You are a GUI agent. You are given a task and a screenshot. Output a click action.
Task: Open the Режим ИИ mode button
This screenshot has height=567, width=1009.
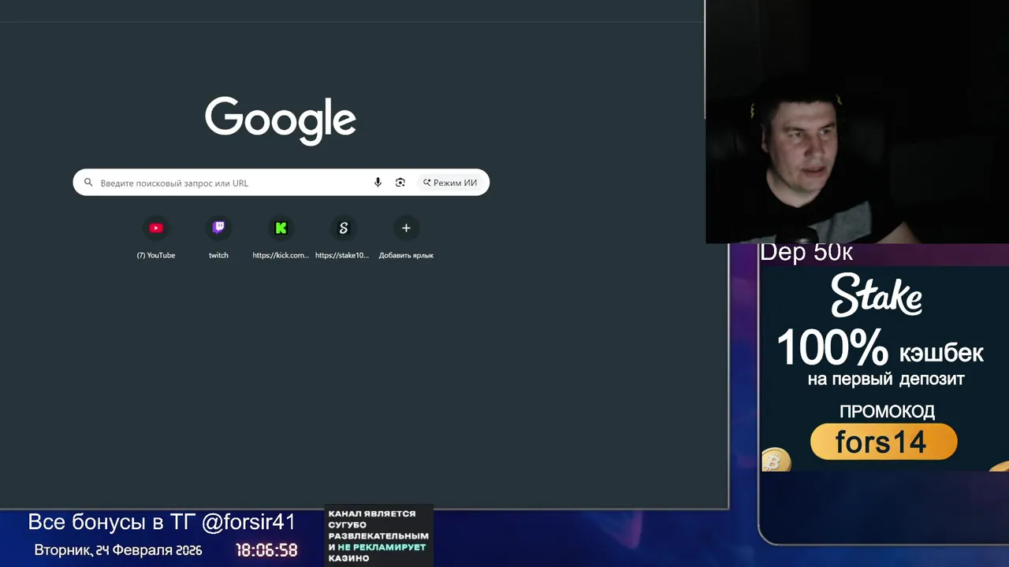point(450,183)
